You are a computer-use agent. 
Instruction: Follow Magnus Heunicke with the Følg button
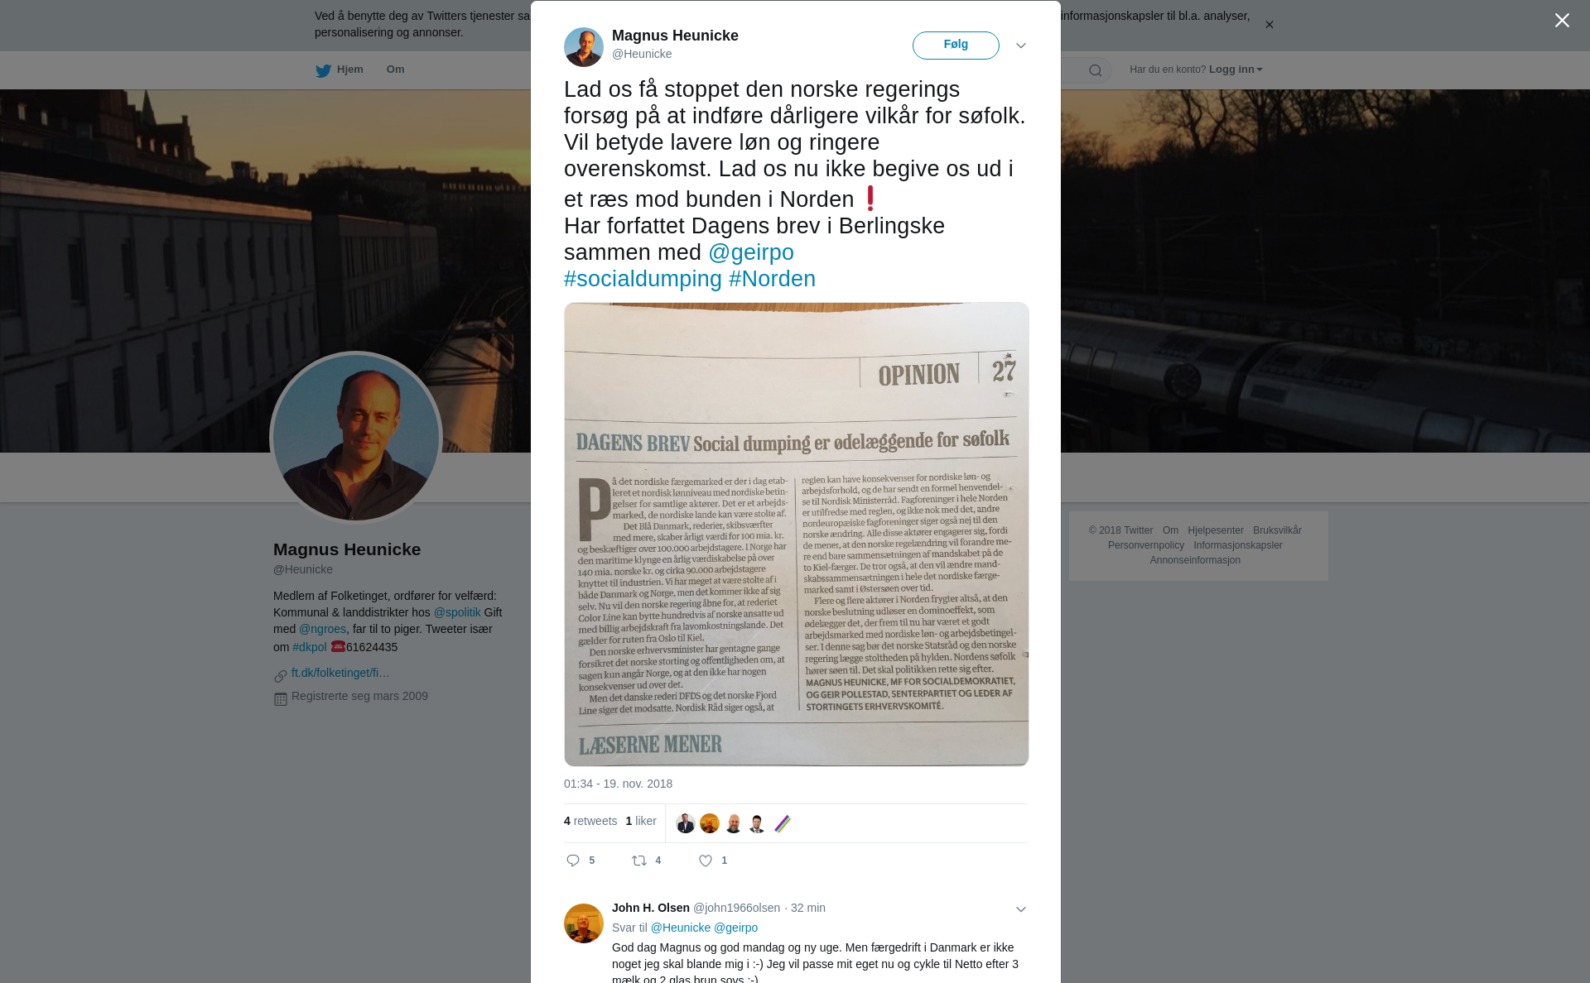click(956, 46)
